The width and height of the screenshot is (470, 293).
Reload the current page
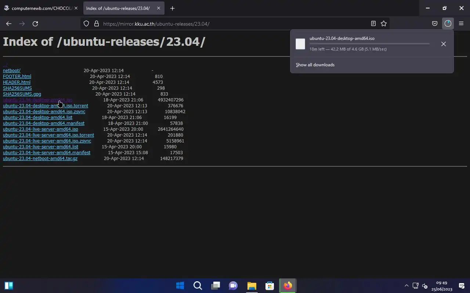pos(35,24)
